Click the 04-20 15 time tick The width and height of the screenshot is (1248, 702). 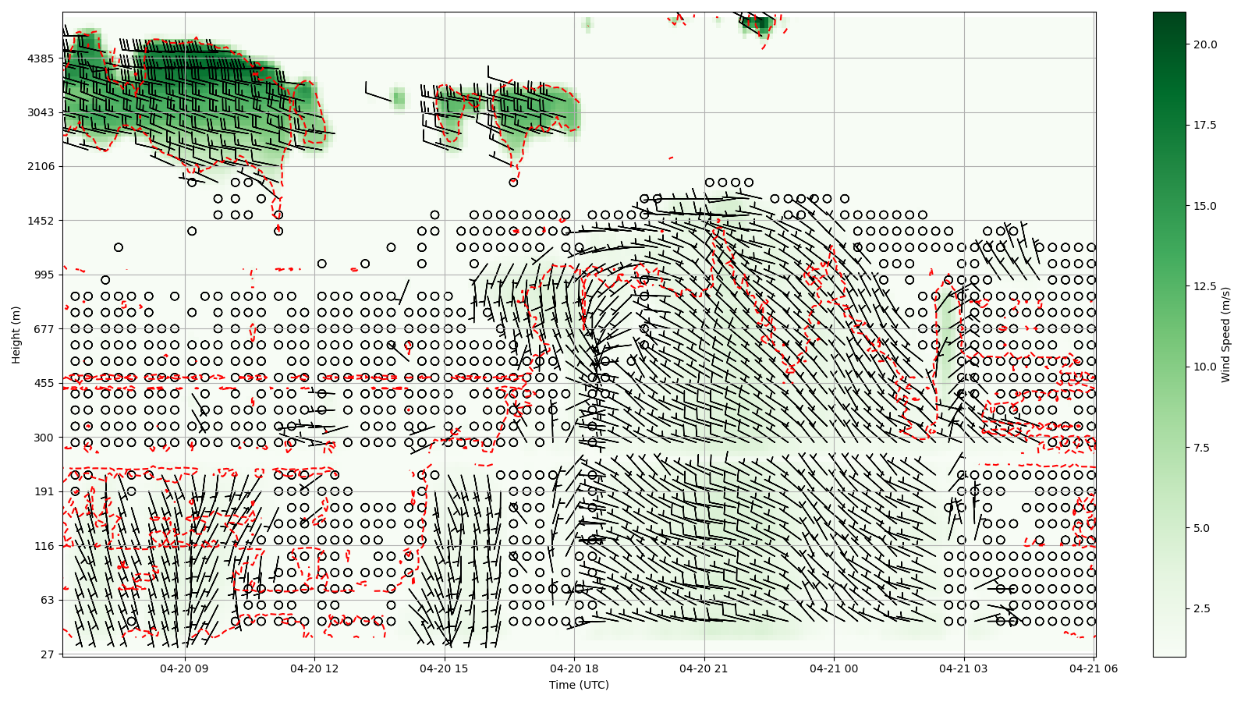(x=445, y=668)
